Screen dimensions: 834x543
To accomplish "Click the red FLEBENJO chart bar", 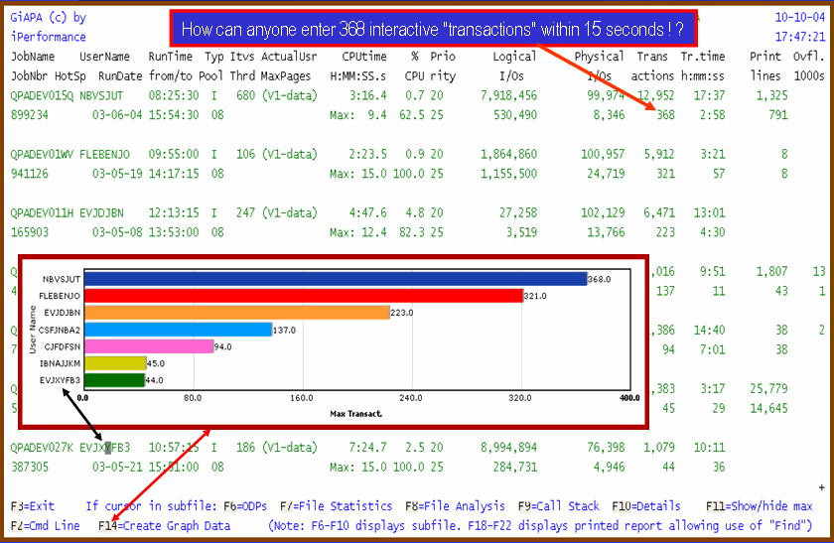I will click(x=302, y=296).
